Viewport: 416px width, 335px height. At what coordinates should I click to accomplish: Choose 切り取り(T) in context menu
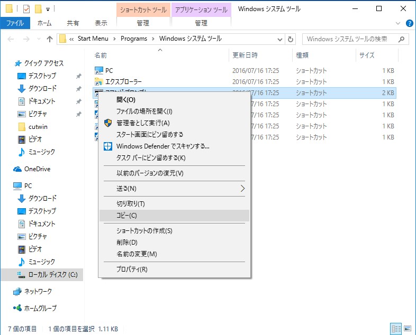pyautogui.click(x=174, y=204)
